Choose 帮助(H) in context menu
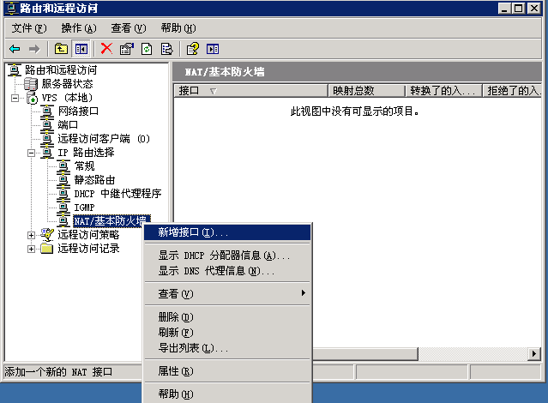Screen dimensions: 548x403 [x=227, y=394]
